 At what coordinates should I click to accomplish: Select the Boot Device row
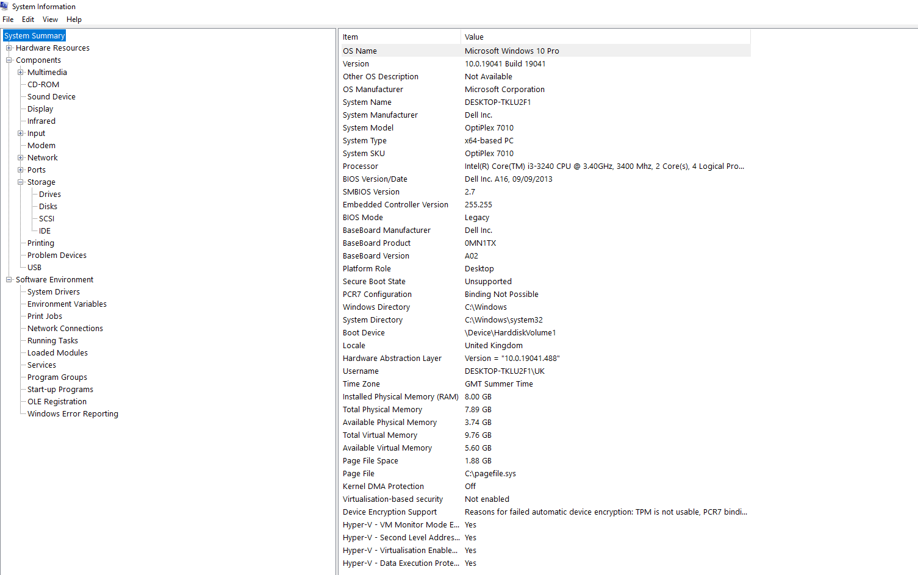click(x=545, y=333)
